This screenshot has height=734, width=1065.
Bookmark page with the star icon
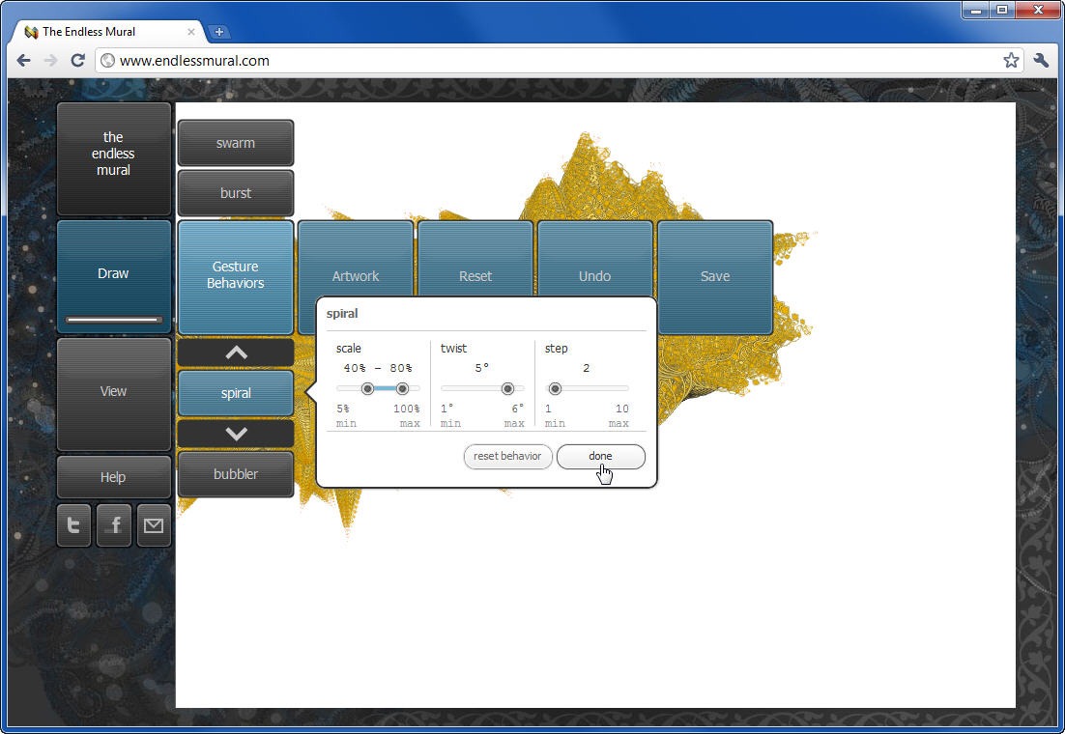1011,60
